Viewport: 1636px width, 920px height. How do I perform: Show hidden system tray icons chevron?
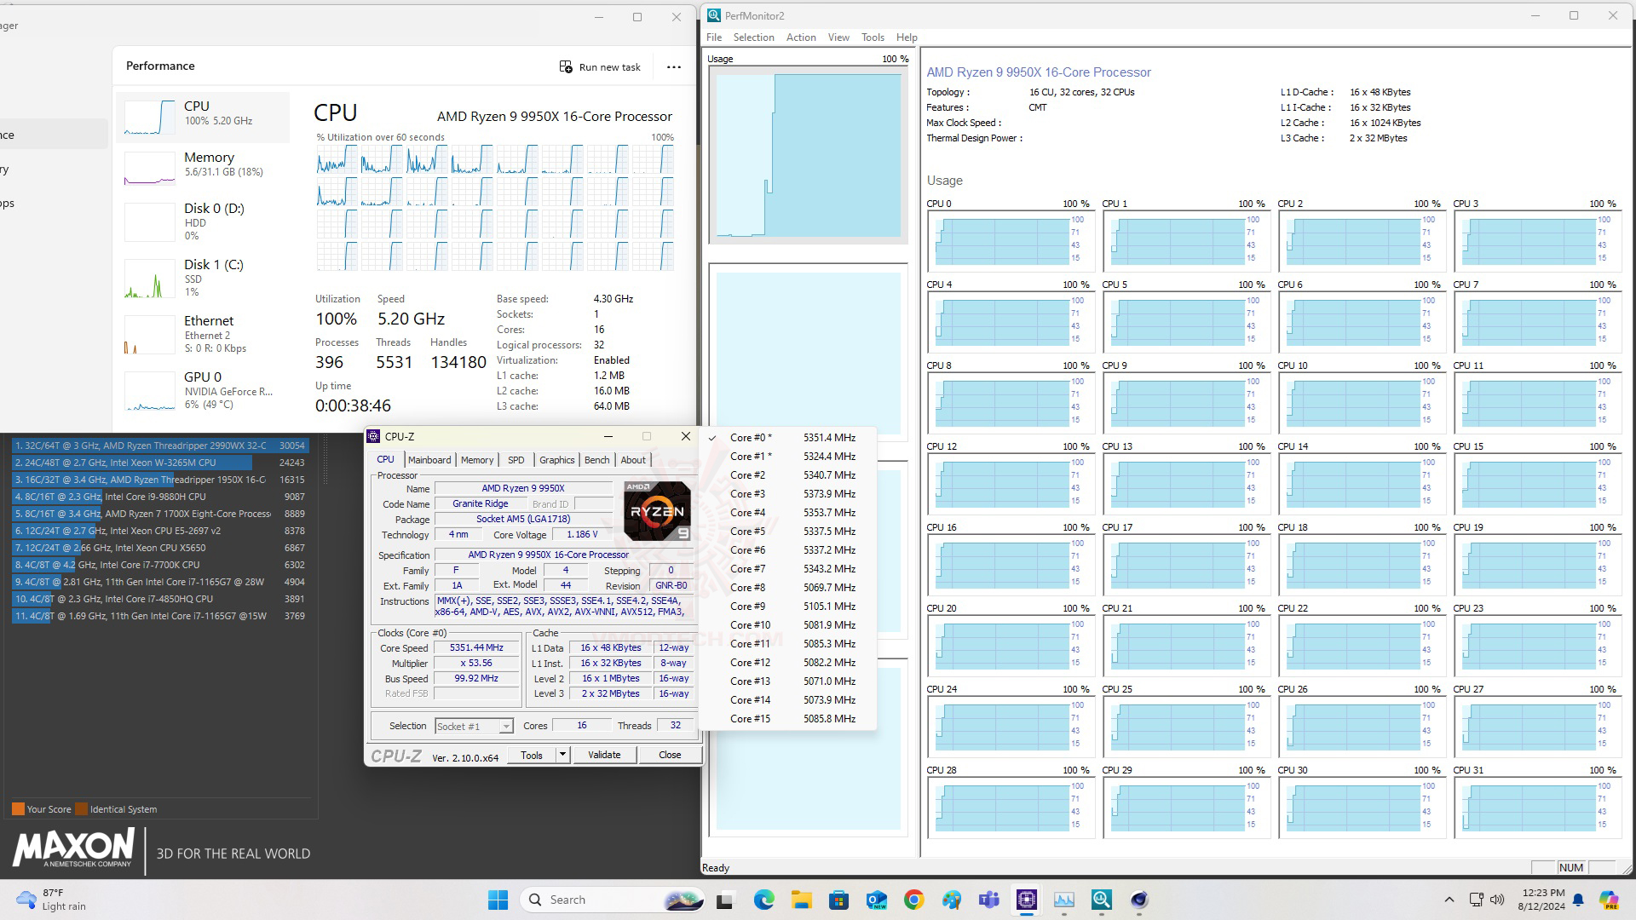pos(1449,900)
